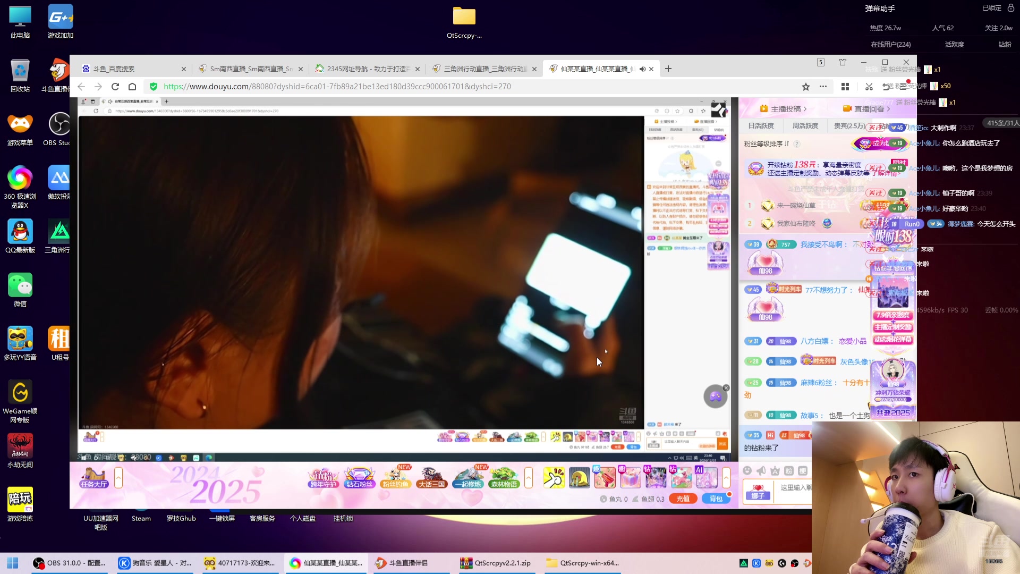Click the scissors screenshot tool in the toolbar
Viewport: 1020px width, 574px height.
pyautogui.click(x=869, y=86)
